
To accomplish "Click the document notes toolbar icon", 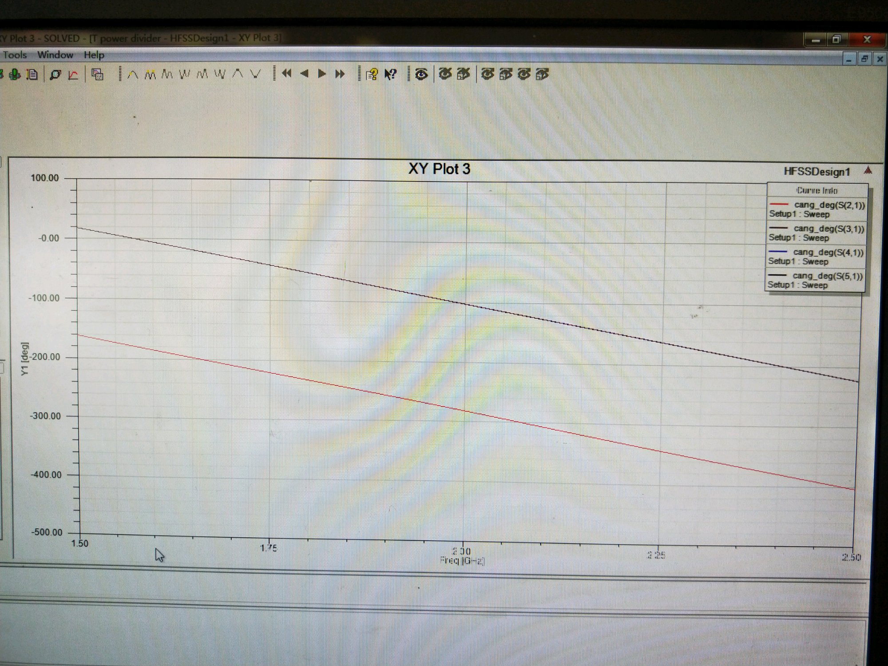I will pos(32,75).
